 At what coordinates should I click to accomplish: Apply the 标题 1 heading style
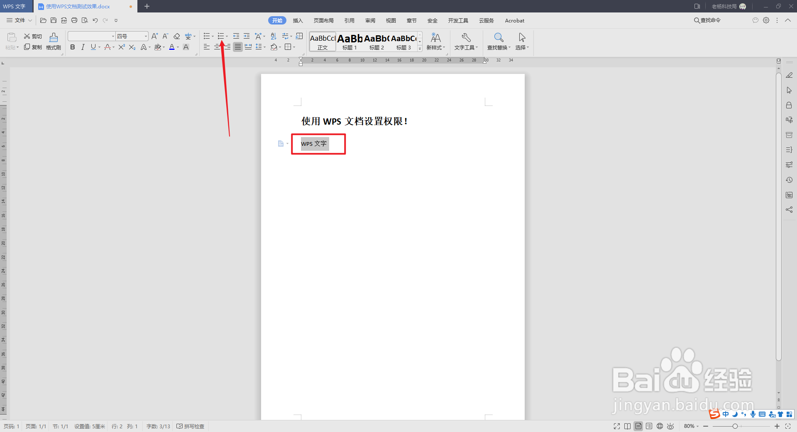(x=350, y=42)
